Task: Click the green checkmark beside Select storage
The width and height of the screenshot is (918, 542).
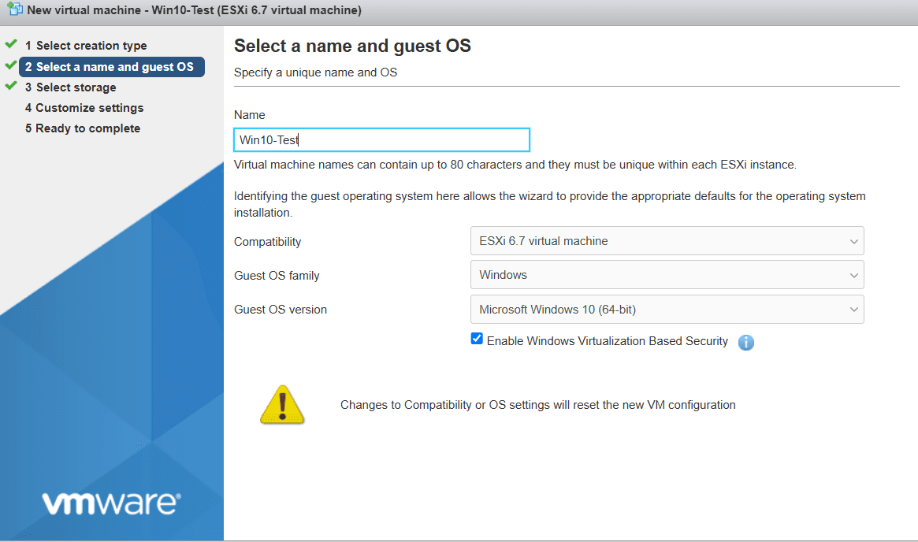Action: coord(11,86)
